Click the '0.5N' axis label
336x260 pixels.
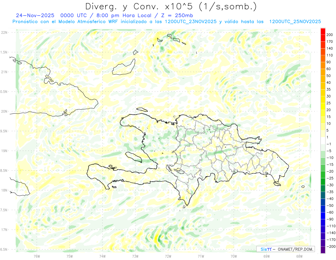4,92
